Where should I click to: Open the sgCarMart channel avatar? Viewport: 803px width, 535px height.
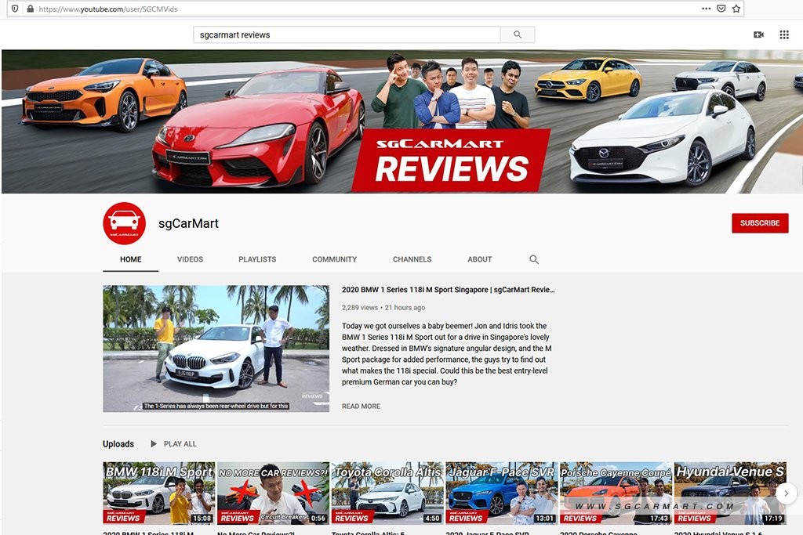(x=125, y=223)
